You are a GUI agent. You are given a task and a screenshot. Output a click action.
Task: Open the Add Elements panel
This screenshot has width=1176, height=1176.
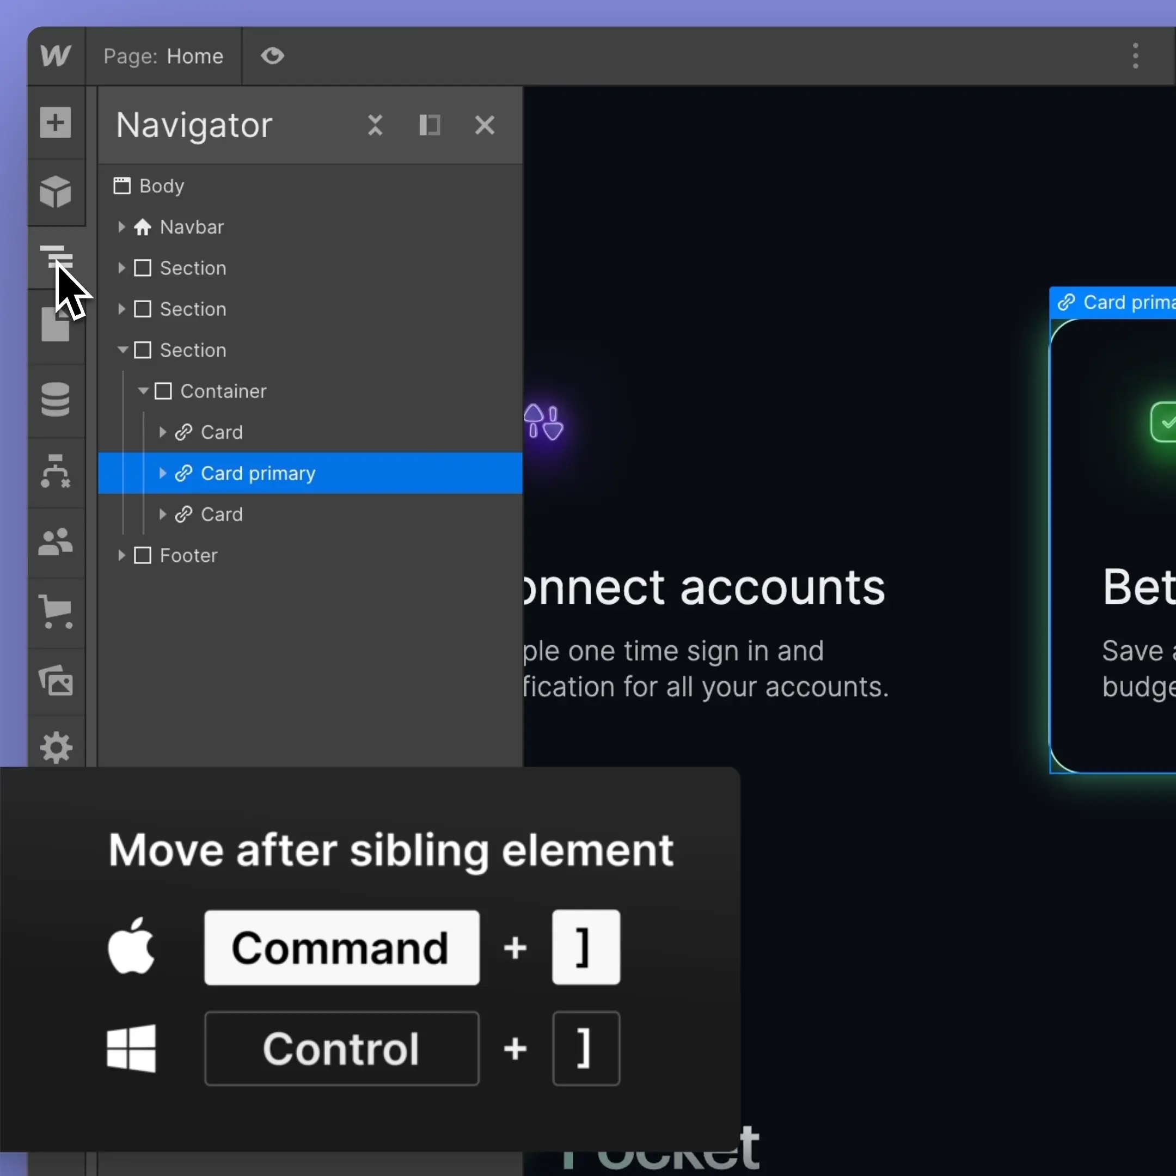pos(56,122)
